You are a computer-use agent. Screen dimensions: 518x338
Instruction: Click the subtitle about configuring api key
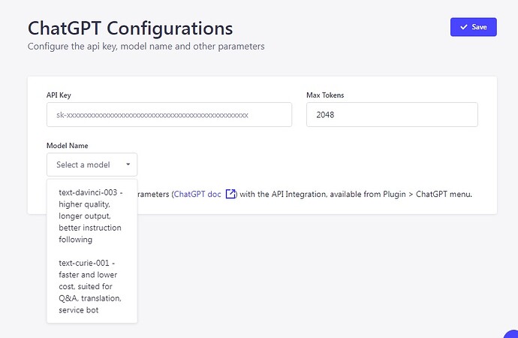point(146,47)
